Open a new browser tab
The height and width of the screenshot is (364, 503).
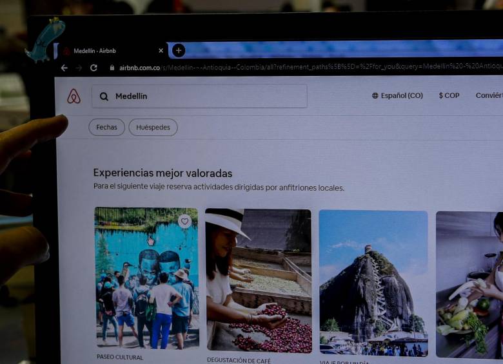point(179,50)
